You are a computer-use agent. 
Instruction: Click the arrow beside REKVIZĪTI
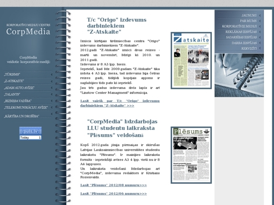(x=260, y=48)
